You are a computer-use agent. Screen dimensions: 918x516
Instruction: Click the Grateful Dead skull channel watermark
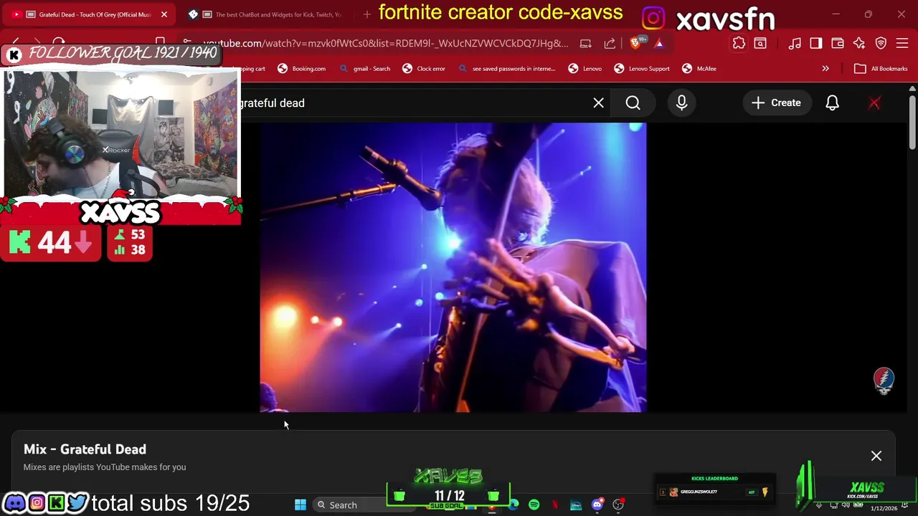(x=884, y=380)
